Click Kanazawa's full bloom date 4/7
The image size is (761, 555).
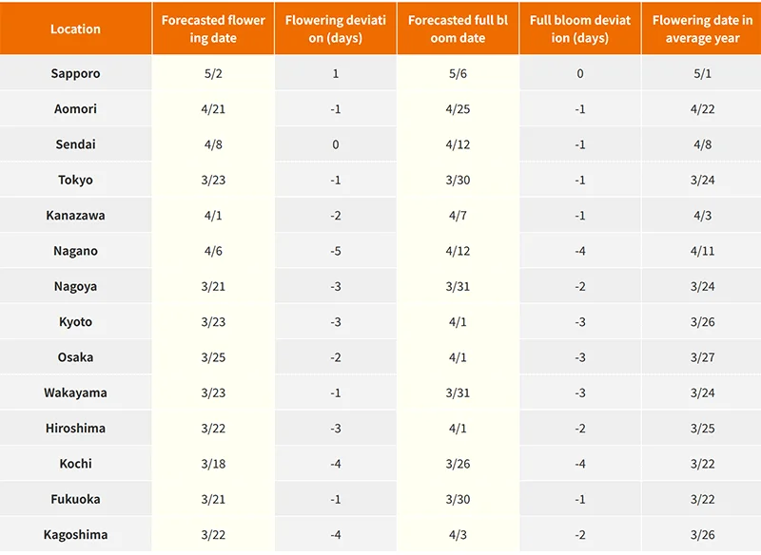pos(458,215)
